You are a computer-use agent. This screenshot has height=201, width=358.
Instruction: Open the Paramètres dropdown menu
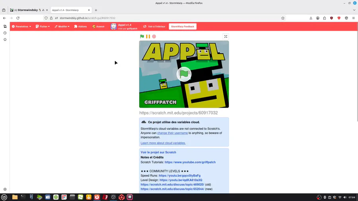click(21, 27)
